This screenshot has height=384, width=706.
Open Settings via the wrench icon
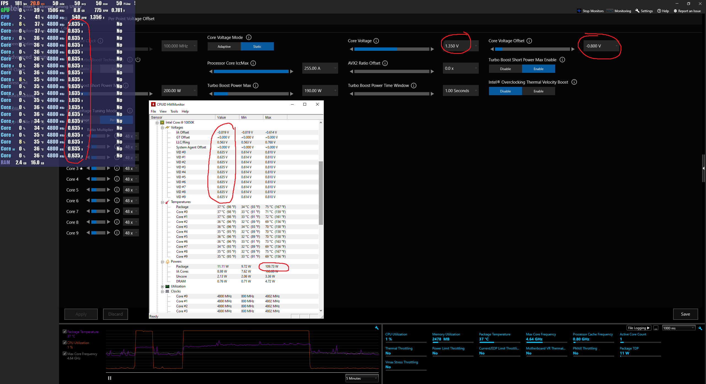coord(637,11)
